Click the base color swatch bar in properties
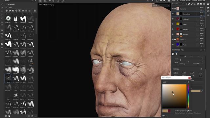This screenshot has height=118, width=210. 196,91
